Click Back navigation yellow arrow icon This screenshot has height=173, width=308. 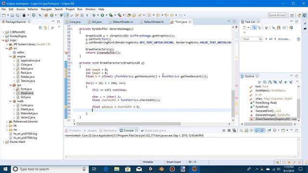(x=172, y=15)
